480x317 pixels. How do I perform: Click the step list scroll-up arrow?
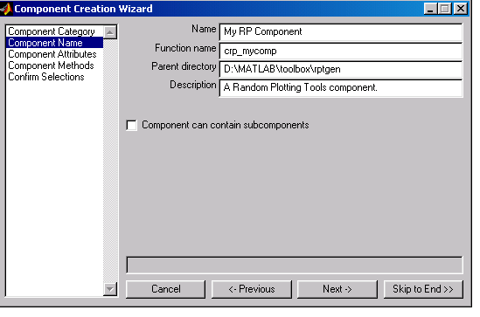(110, 32)
